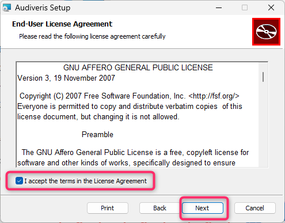This screenshot has height=223, width=285.
Task: Toggle the accept License Agreement checkbox
Action: 19,181
